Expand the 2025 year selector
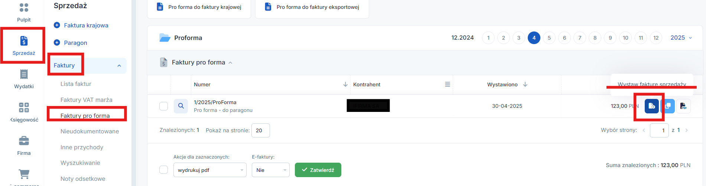This screenshot has width=706, height=186. click(x=681, y=38)
